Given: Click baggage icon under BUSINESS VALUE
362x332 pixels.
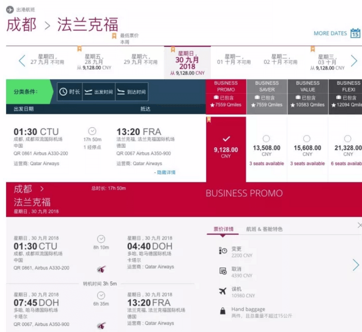Looking at the screenshot, I should [298, 97].
